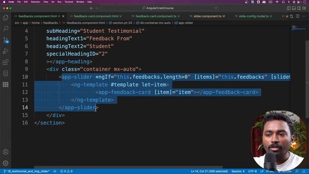Image resolution: width=309 pixels, height=174 pixels.
Task: Go back with the navigation arrow
Action: (91, 8)
